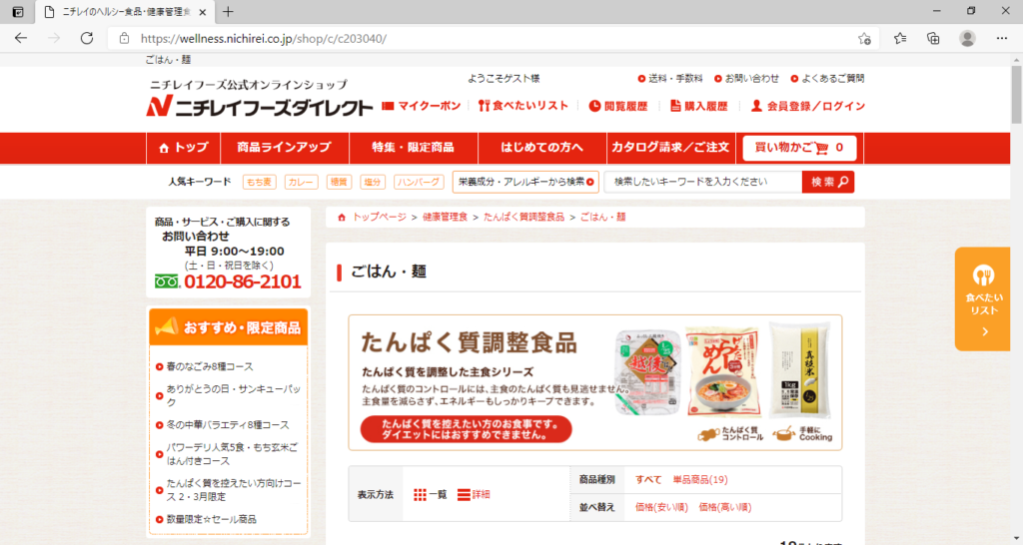Open 食べたいリスト in header

click(523, 106)
